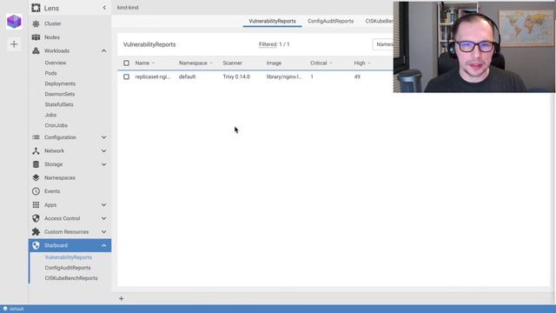This screenshot has width=556, height=313.
Task: Click the Filtered: 1 / 1 link
Action: click(x=275, y=44)
